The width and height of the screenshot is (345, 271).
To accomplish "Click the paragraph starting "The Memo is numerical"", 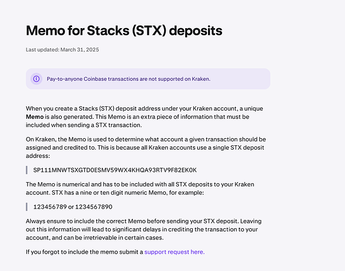I will [140, 189].
